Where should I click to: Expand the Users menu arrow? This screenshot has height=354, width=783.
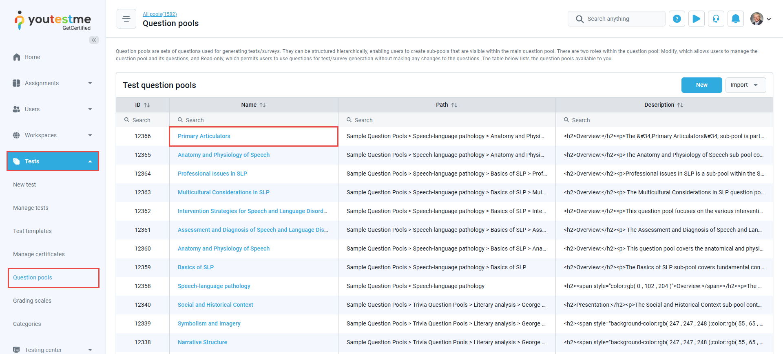tap(90, 109)
